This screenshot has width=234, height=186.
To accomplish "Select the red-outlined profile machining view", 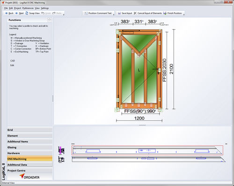I will coord(147,151).
